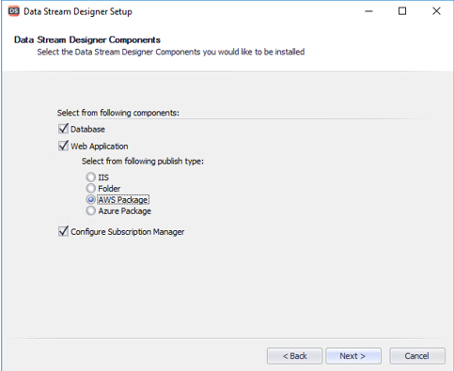The width and height of the screenshot is (454, 371).
Task: Click 'Select from following components:' label
Action: 118,113
